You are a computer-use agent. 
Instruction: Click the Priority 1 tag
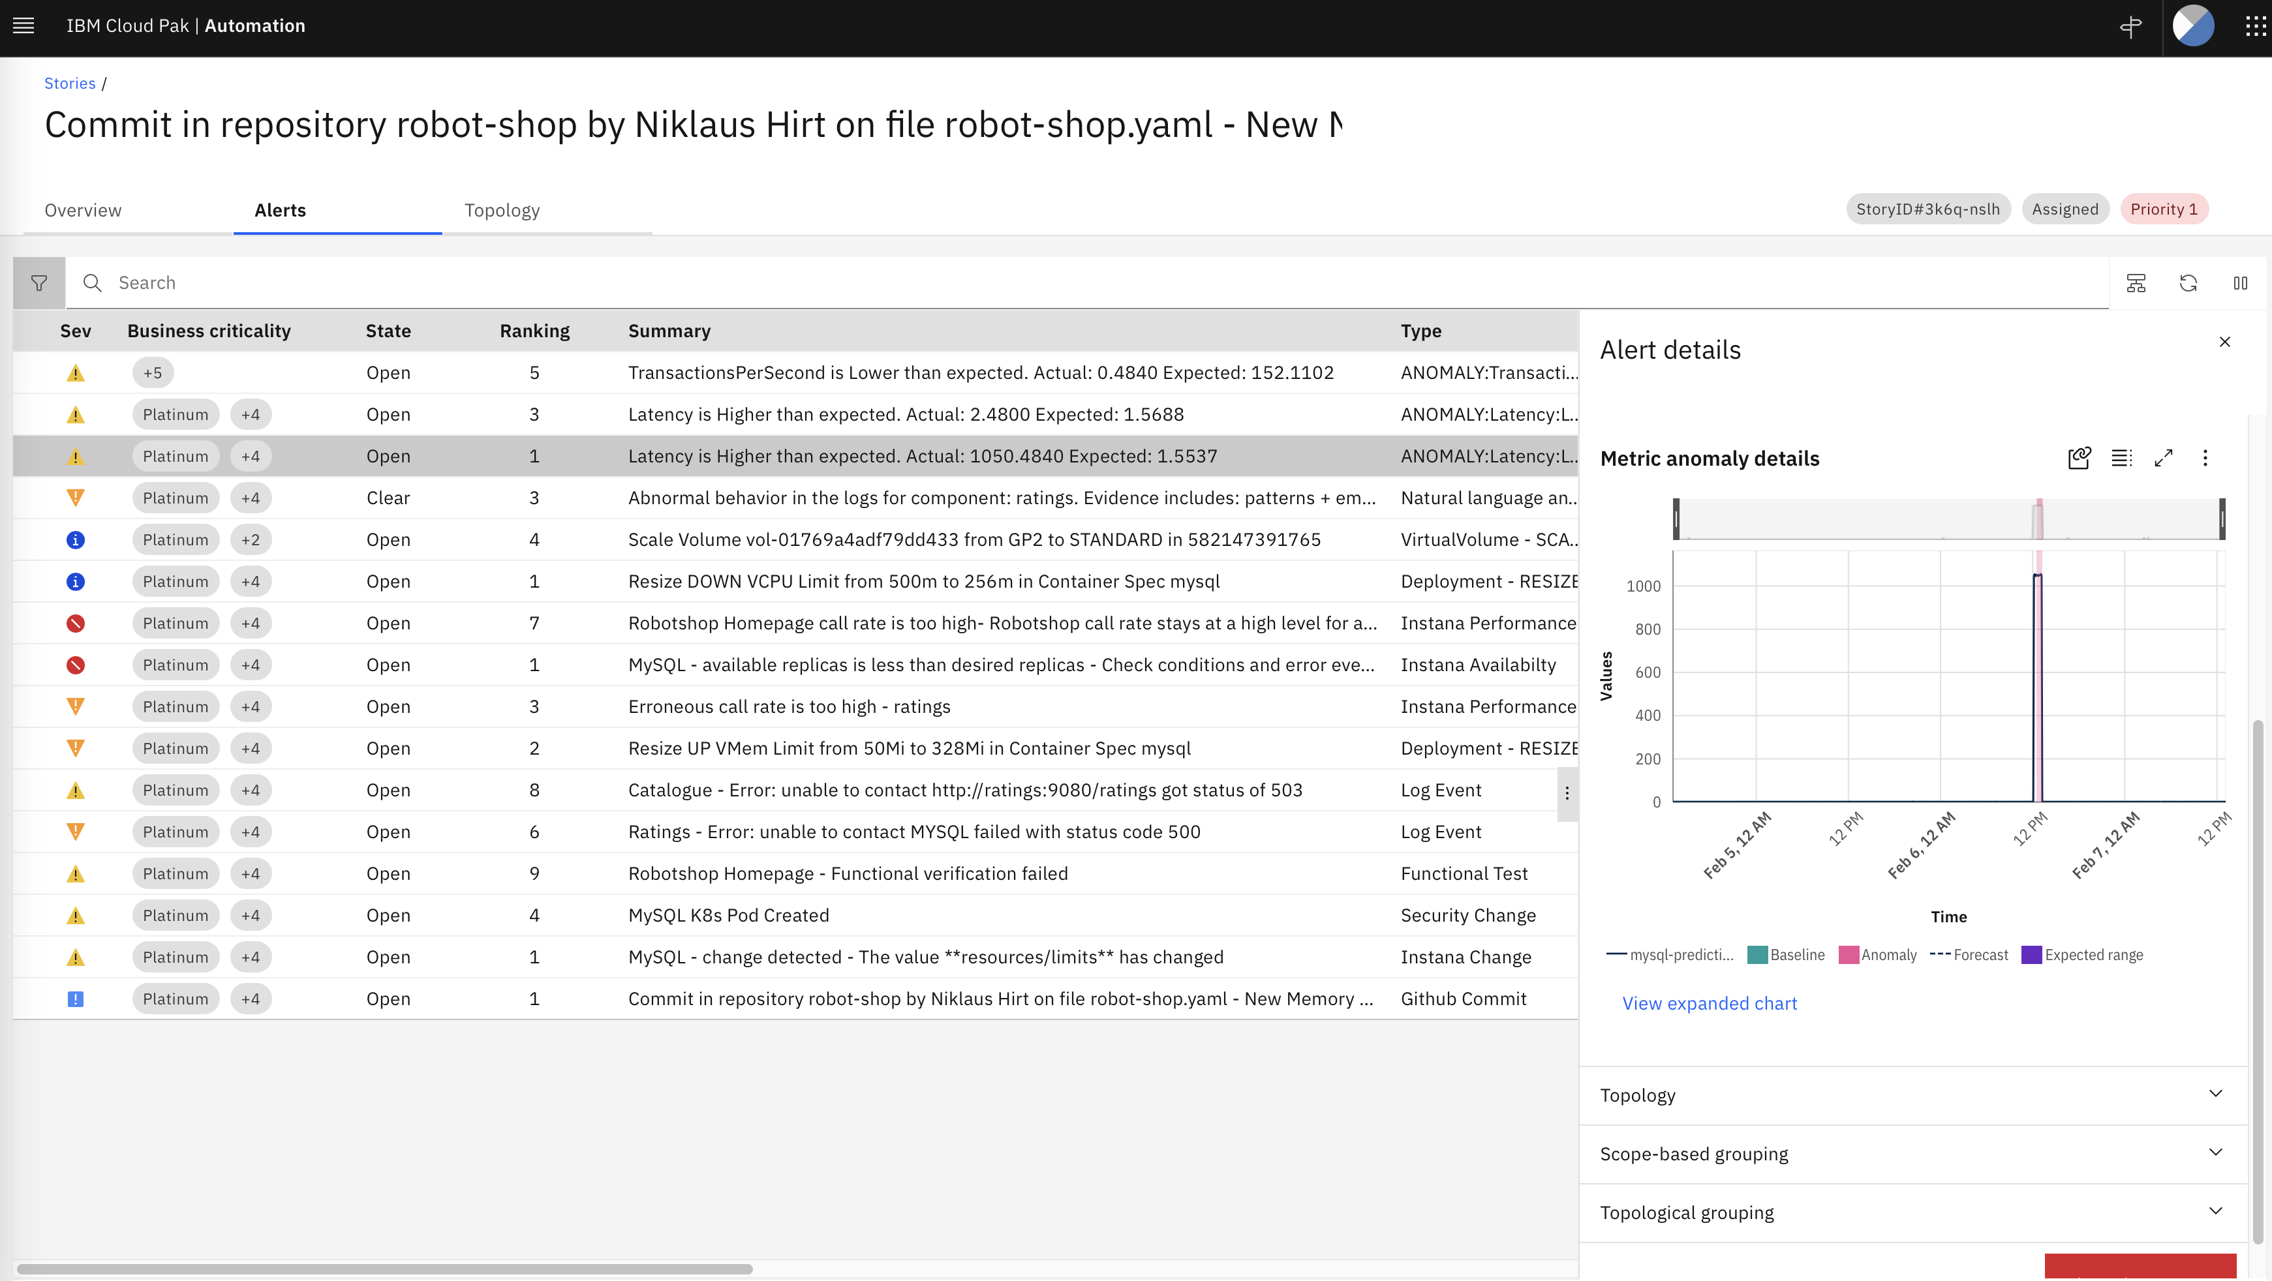tap(2164, 209)
